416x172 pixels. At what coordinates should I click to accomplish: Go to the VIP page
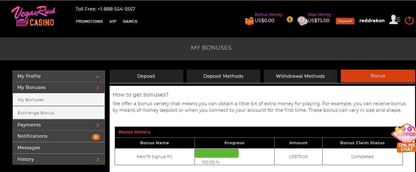tap(113, 22)
